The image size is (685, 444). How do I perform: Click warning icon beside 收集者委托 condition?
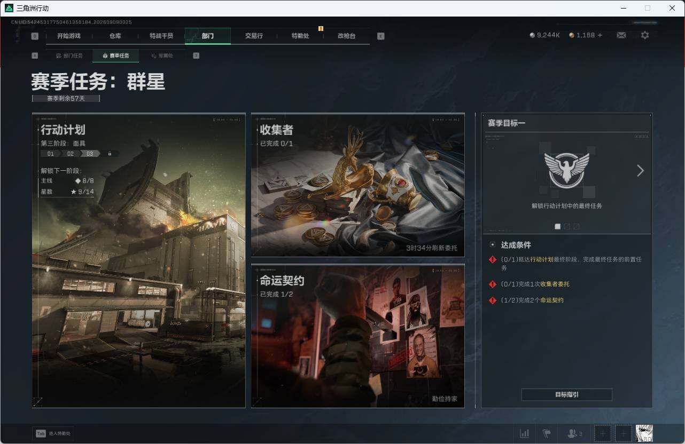tap(493, 284)
